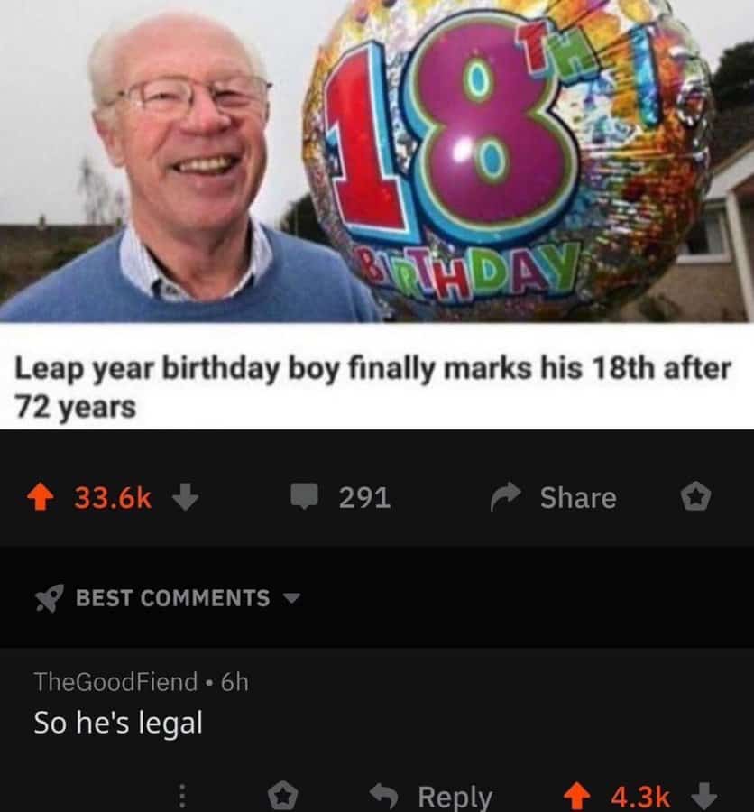Click the reply arrow icon on comment
Image resolution: width=754 pixels, height=812 pixels.
(x=383, y=796)
